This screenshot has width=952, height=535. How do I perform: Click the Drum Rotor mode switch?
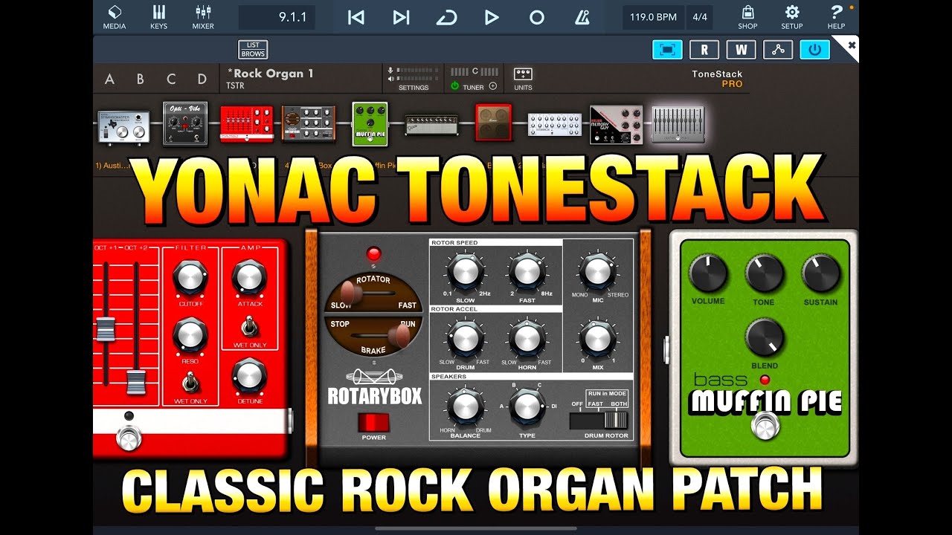pos(599,421)
